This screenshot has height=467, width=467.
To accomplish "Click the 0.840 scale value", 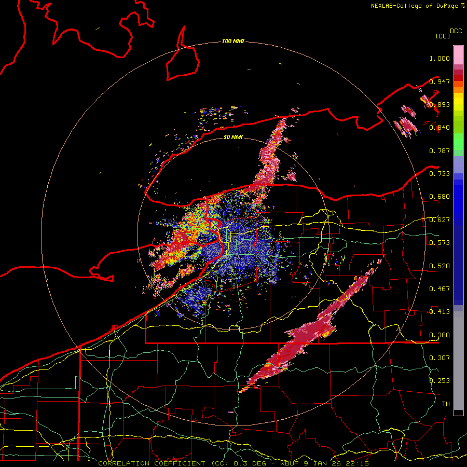I will click(439, 128).
